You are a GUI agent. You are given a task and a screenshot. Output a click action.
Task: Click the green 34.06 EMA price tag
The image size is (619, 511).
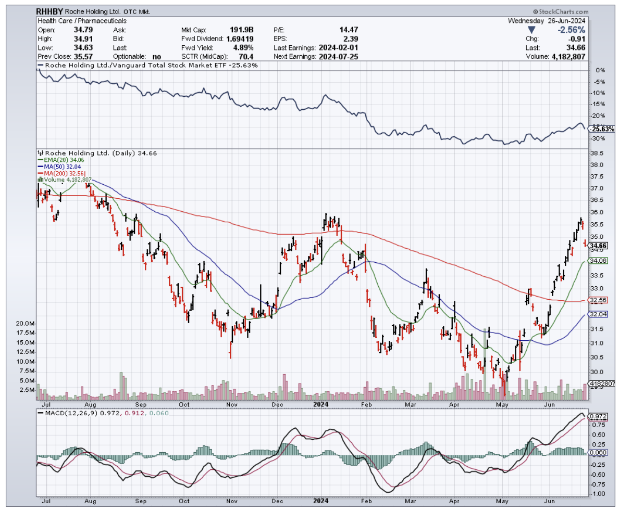598,261
